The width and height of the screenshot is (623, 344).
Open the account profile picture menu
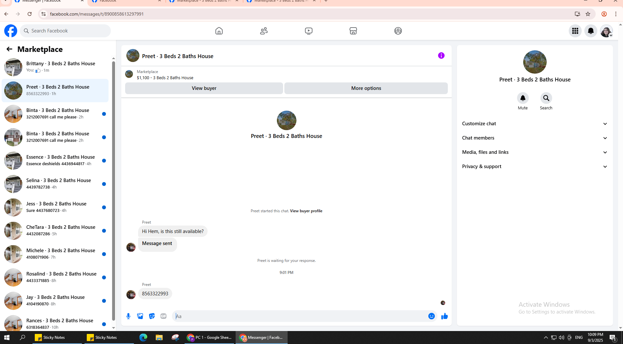pyautogui.click(x=606, y=31)
